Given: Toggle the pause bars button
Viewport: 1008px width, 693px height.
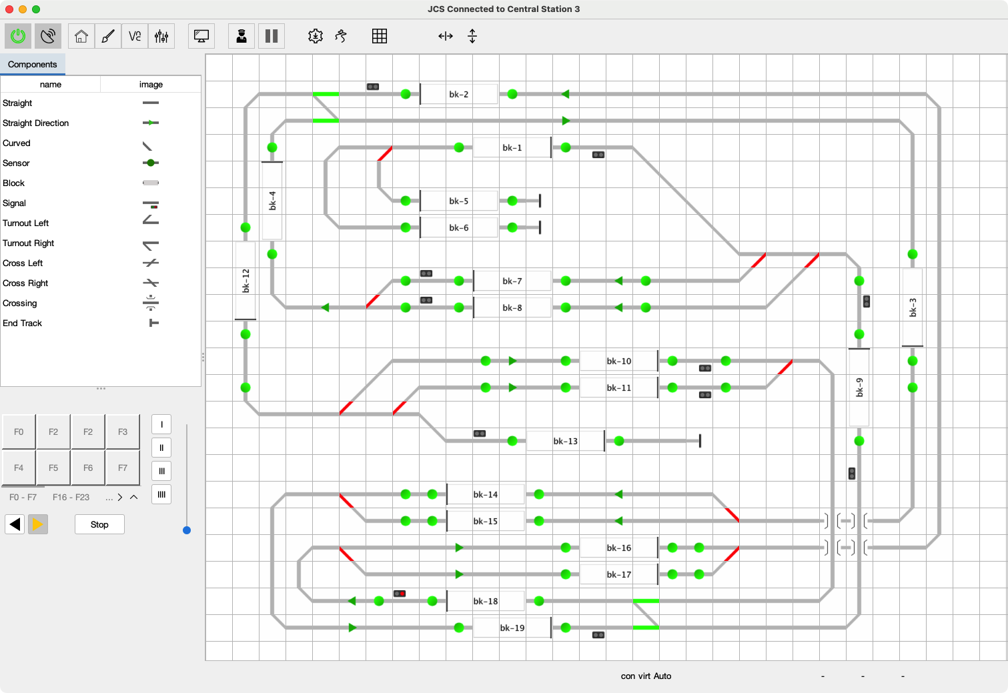Looking at the screenshot, I should 272,36.
